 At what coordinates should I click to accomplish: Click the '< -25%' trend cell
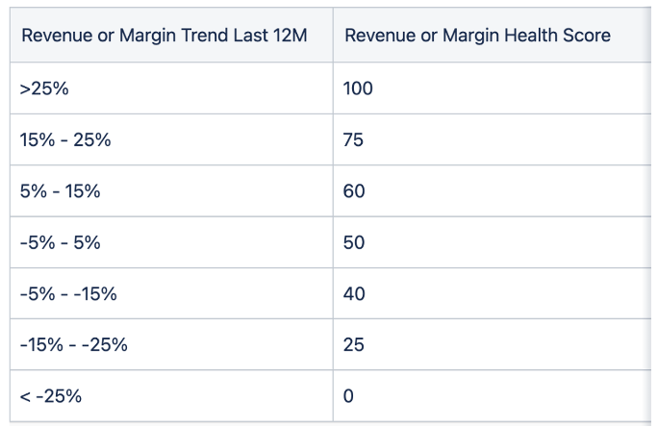tap(171, 395)
